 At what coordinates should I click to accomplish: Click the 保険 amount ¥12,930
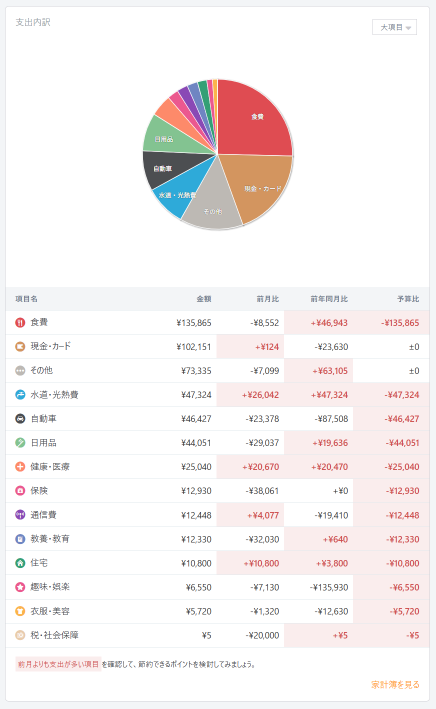coord(196,491)
